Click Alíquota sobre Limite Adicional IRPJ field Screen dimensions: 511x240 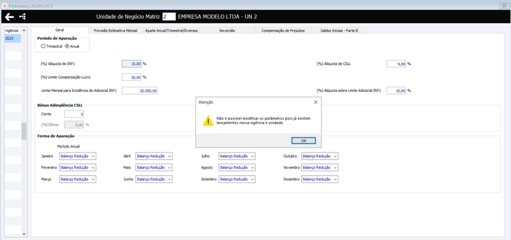(396, 91)
